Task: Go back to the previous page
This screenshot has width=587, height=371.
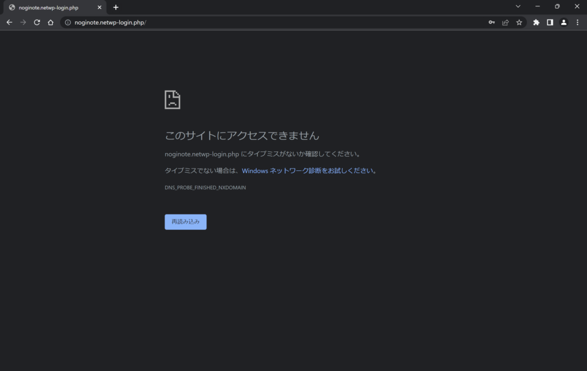Action: click(9, 22)
